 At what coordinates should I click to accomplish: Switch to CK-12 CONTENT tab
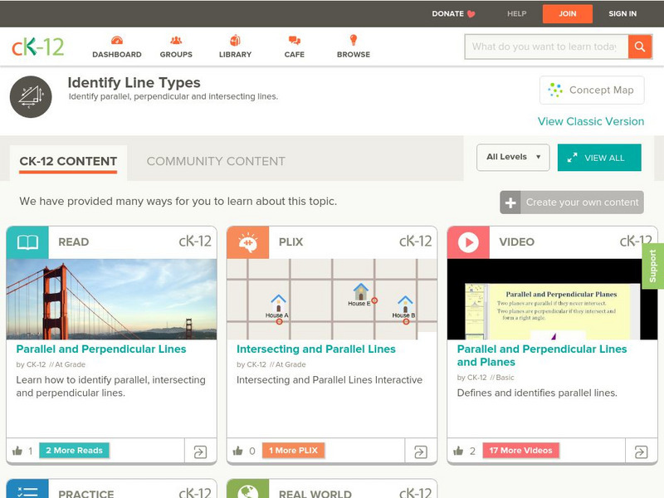68,161
